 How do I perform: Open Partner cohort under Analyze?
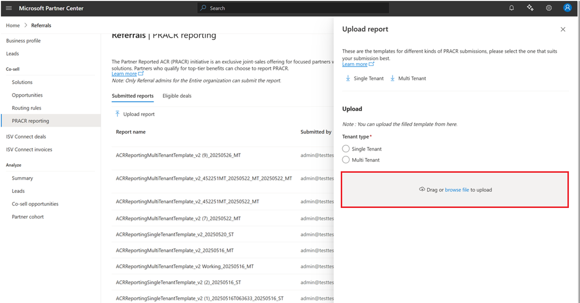click(x=28, y=217)
